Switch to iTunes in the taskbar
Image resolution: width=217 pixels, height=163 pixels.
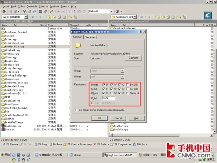85,155
